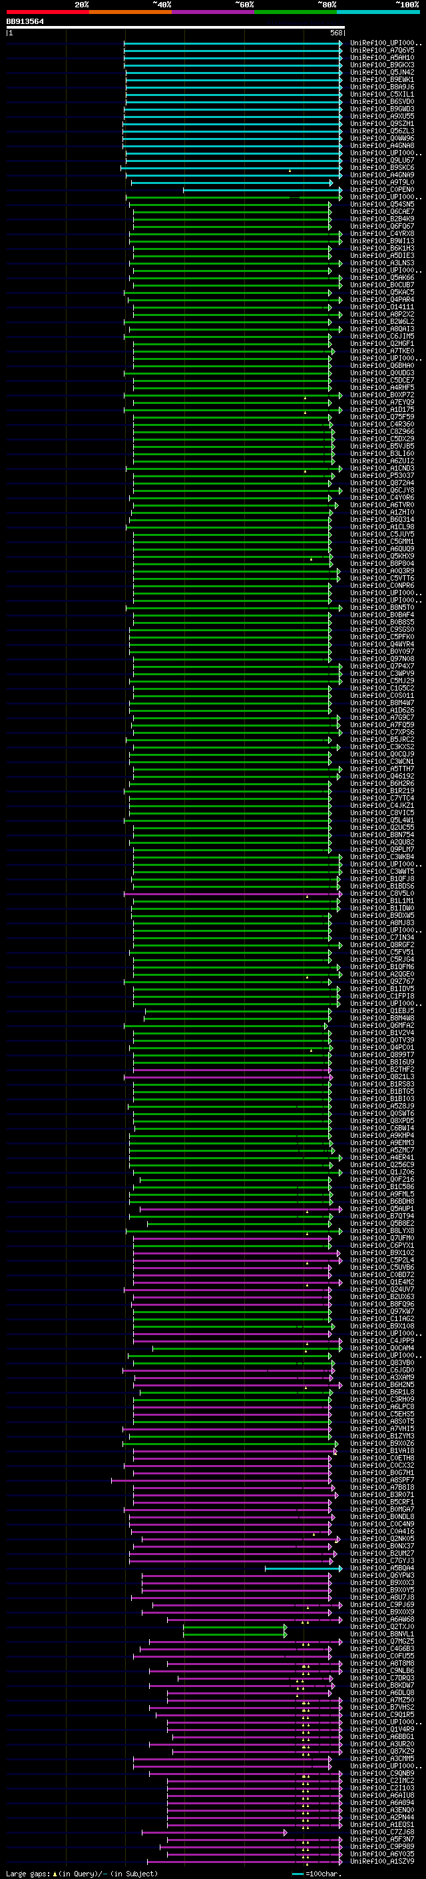
Task: Select the UniRef100_B8N5T0 hit label
Action: 382,608
